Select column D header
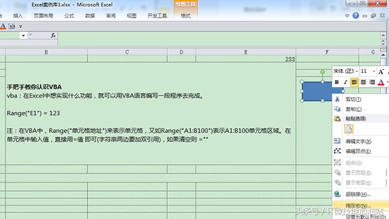 pos(181,52)
